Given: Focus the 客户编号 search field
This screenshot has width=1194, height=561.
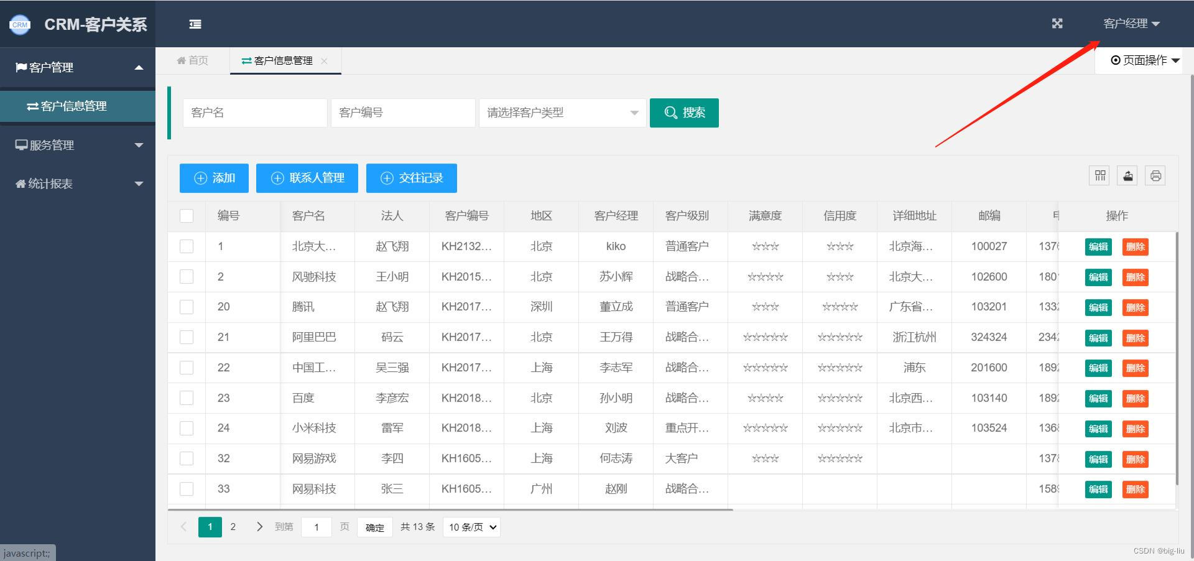Looking at the screenshot, I should 403,113.
